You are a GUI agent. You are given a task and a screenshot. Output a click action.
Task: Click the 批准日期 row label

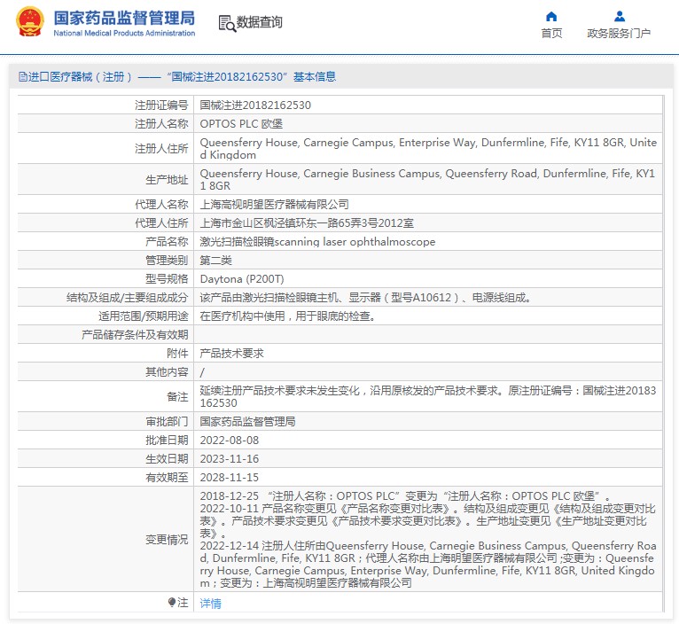coord(167,440)
